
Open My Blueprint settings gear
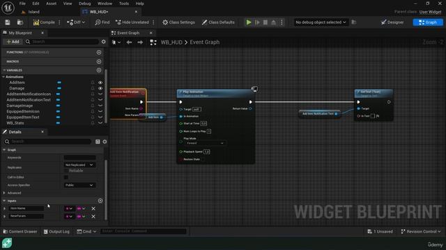104,42
